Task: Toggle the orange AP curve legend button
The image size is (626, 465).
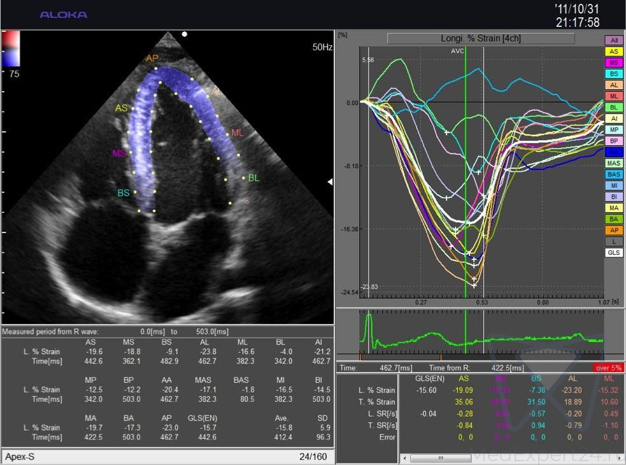Action: point(613,231)
